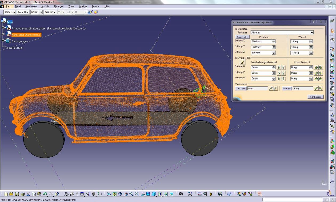Select the Rotate view tool
The height and width of the screenshot is (202, 336).
(x=126, y=194)
